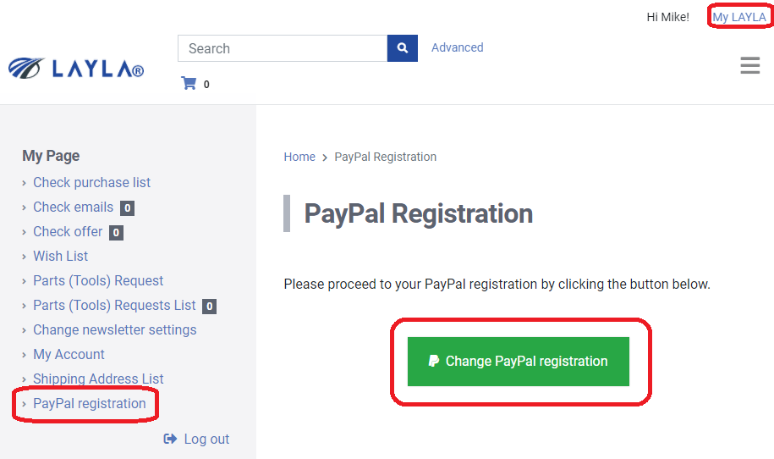Go to Home breadcrumb

(299, 157)
